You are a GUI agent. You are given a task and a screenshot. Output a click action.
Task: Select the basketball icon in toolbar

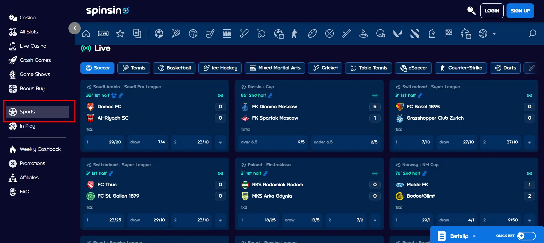(x=193, y=34)
